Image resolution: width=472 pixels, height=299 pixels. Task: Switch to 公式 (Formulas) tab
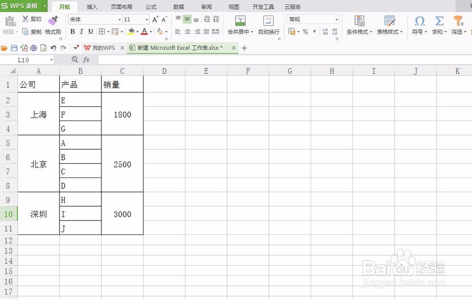151,7
